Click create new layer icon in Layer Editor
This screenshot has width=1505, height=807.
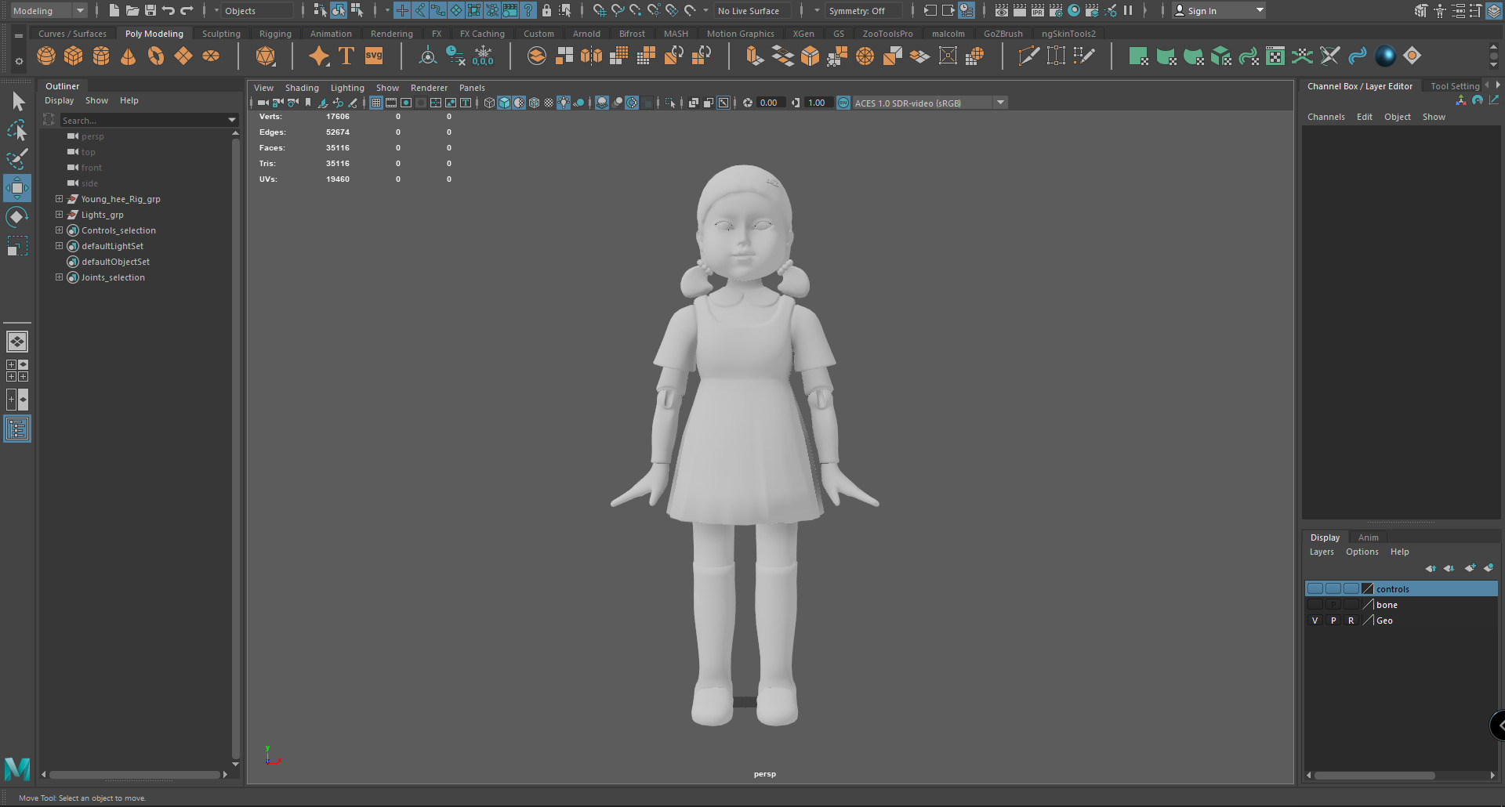(x=1470, y=568)
